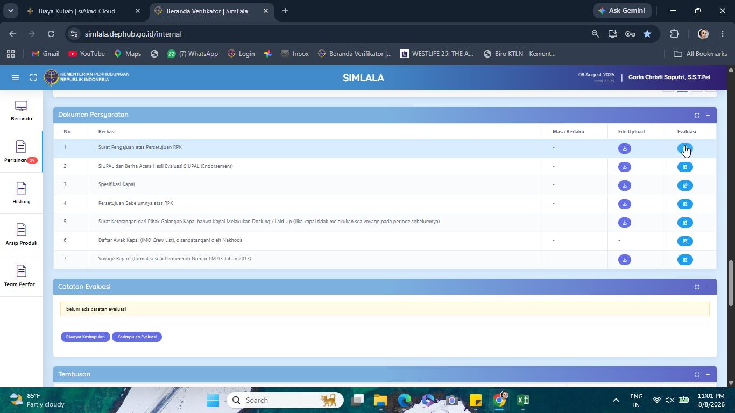Download Persetujuan Sebelumnya atas RPK file

point(624,204)
